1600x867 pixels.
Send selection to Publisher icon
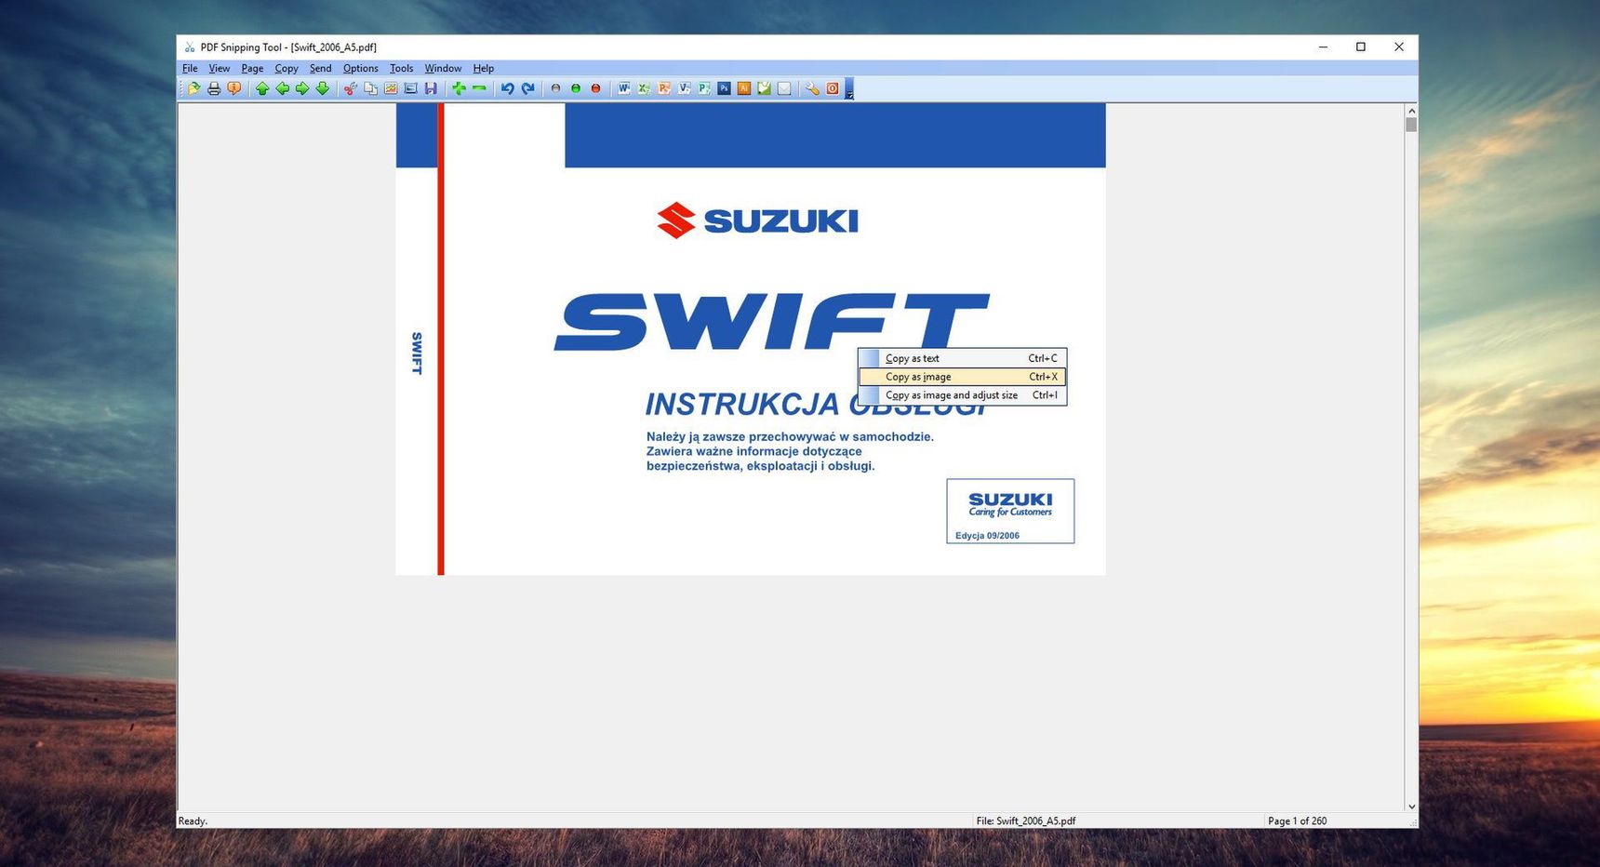tap(704, 88)
